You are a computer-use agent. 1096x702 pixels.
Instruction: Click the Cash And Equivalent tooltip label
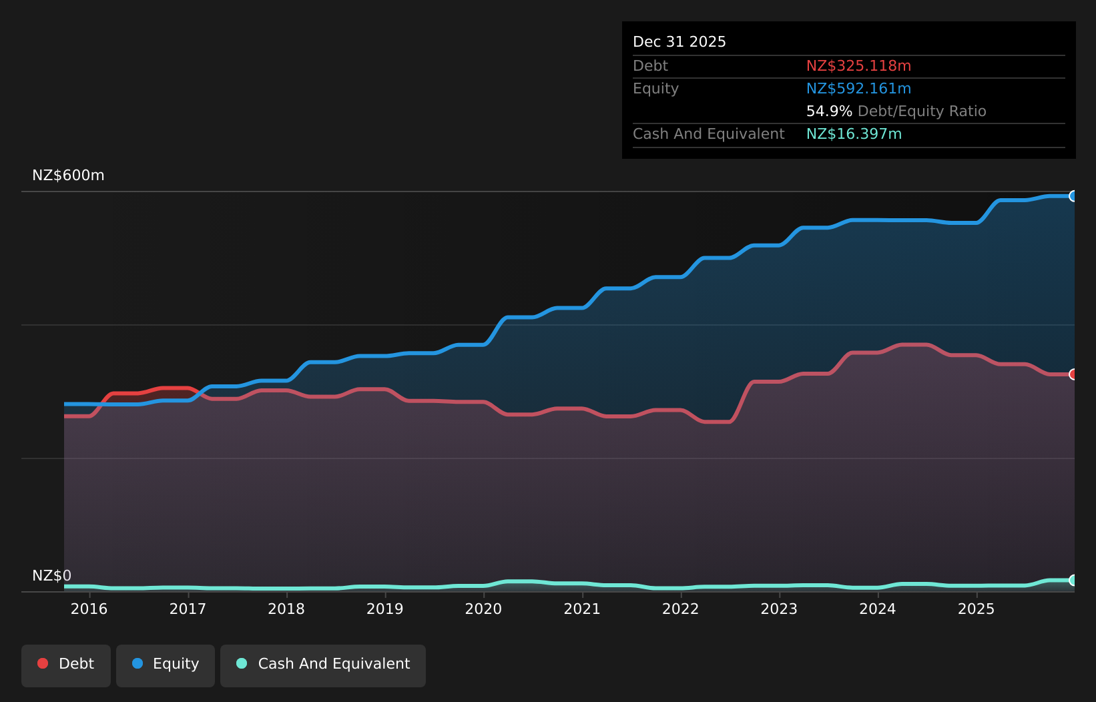tap(709, 134)
